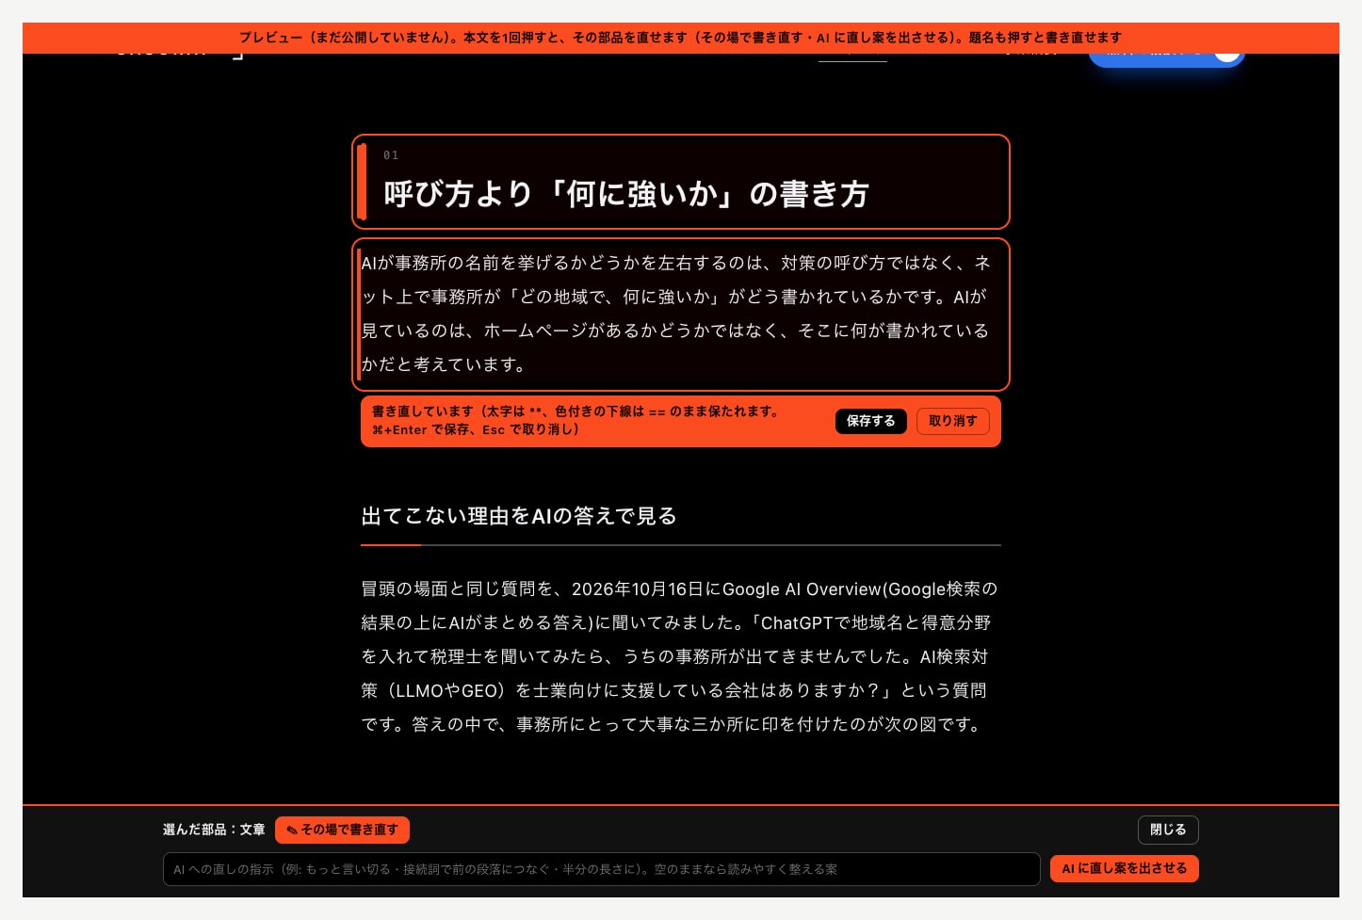
Task: Select the paragraph starting 冒頭の場面と同じ質問を
Action: pos(680,656)
